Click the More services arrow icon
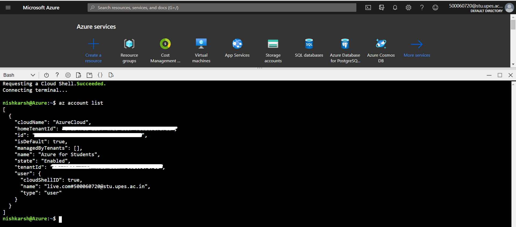The image size is (516, 227). click(417, 44)
